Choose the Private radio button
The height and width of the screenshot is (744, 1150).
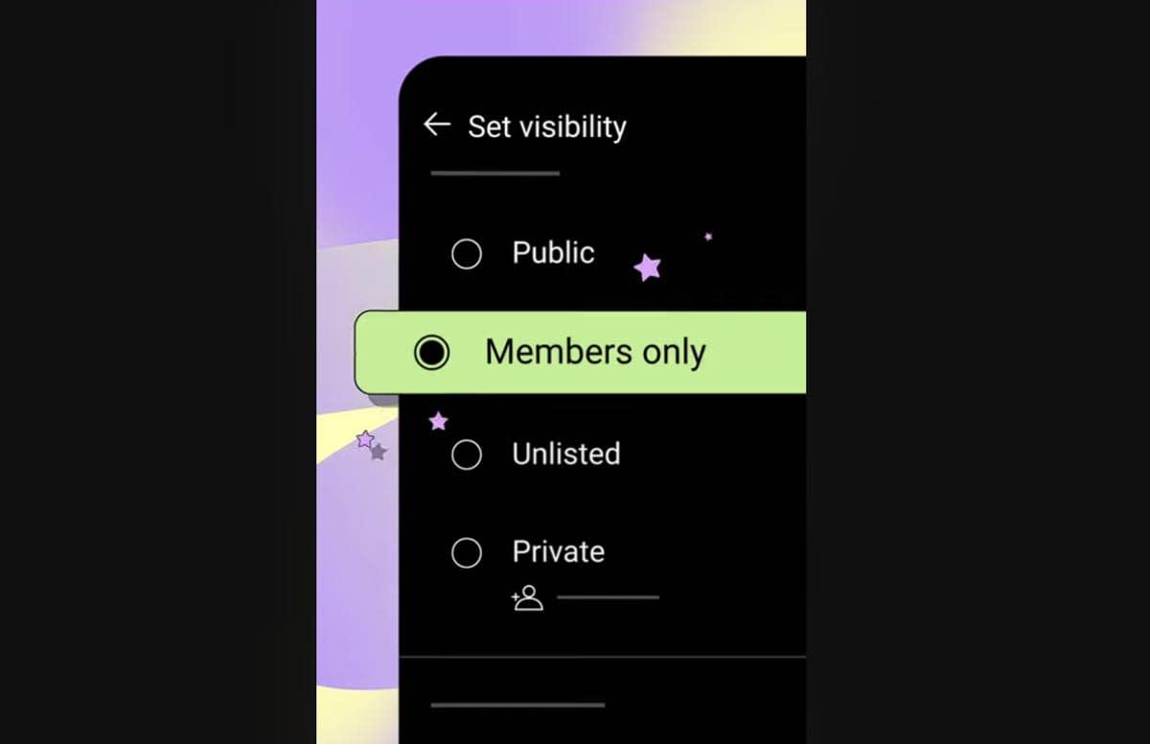[x=467, y=552]
